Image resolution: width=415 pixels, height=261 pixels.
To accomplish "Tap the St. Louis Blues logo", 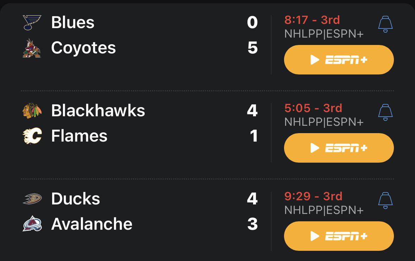I will (32, 22).
